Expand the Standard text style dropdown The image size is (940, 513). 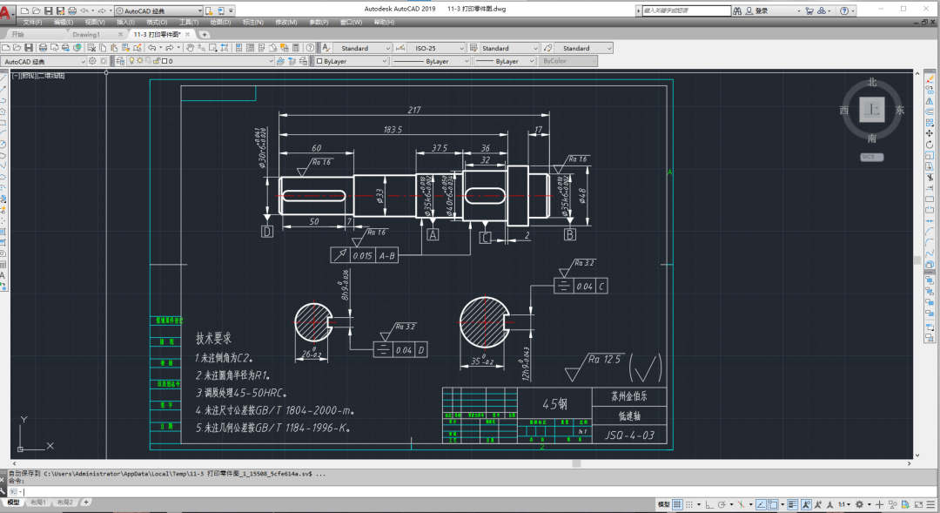pos(388,48)
